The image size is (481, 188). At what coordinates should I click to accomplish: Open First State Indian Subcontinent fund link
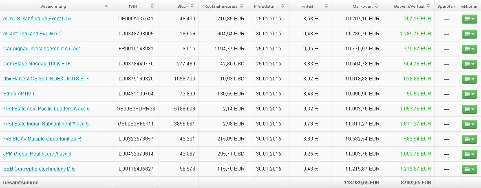(x=46, y=124)
